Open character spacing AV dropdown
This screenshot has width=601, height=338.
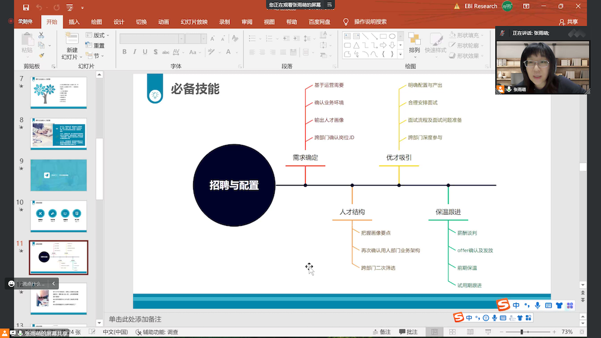pyautogui.click(x=178, y=52)
